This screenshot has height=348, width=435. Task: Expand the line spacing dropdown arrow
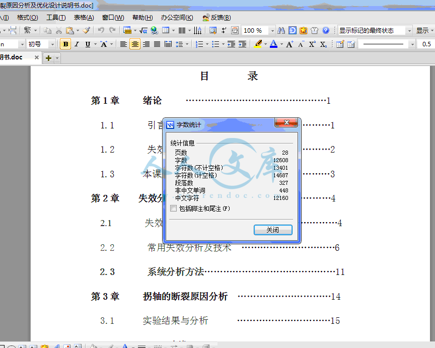[x=187, y=44]
